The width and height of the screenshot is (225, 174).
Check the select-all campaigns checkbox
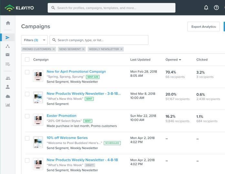(x=27, y=60)
